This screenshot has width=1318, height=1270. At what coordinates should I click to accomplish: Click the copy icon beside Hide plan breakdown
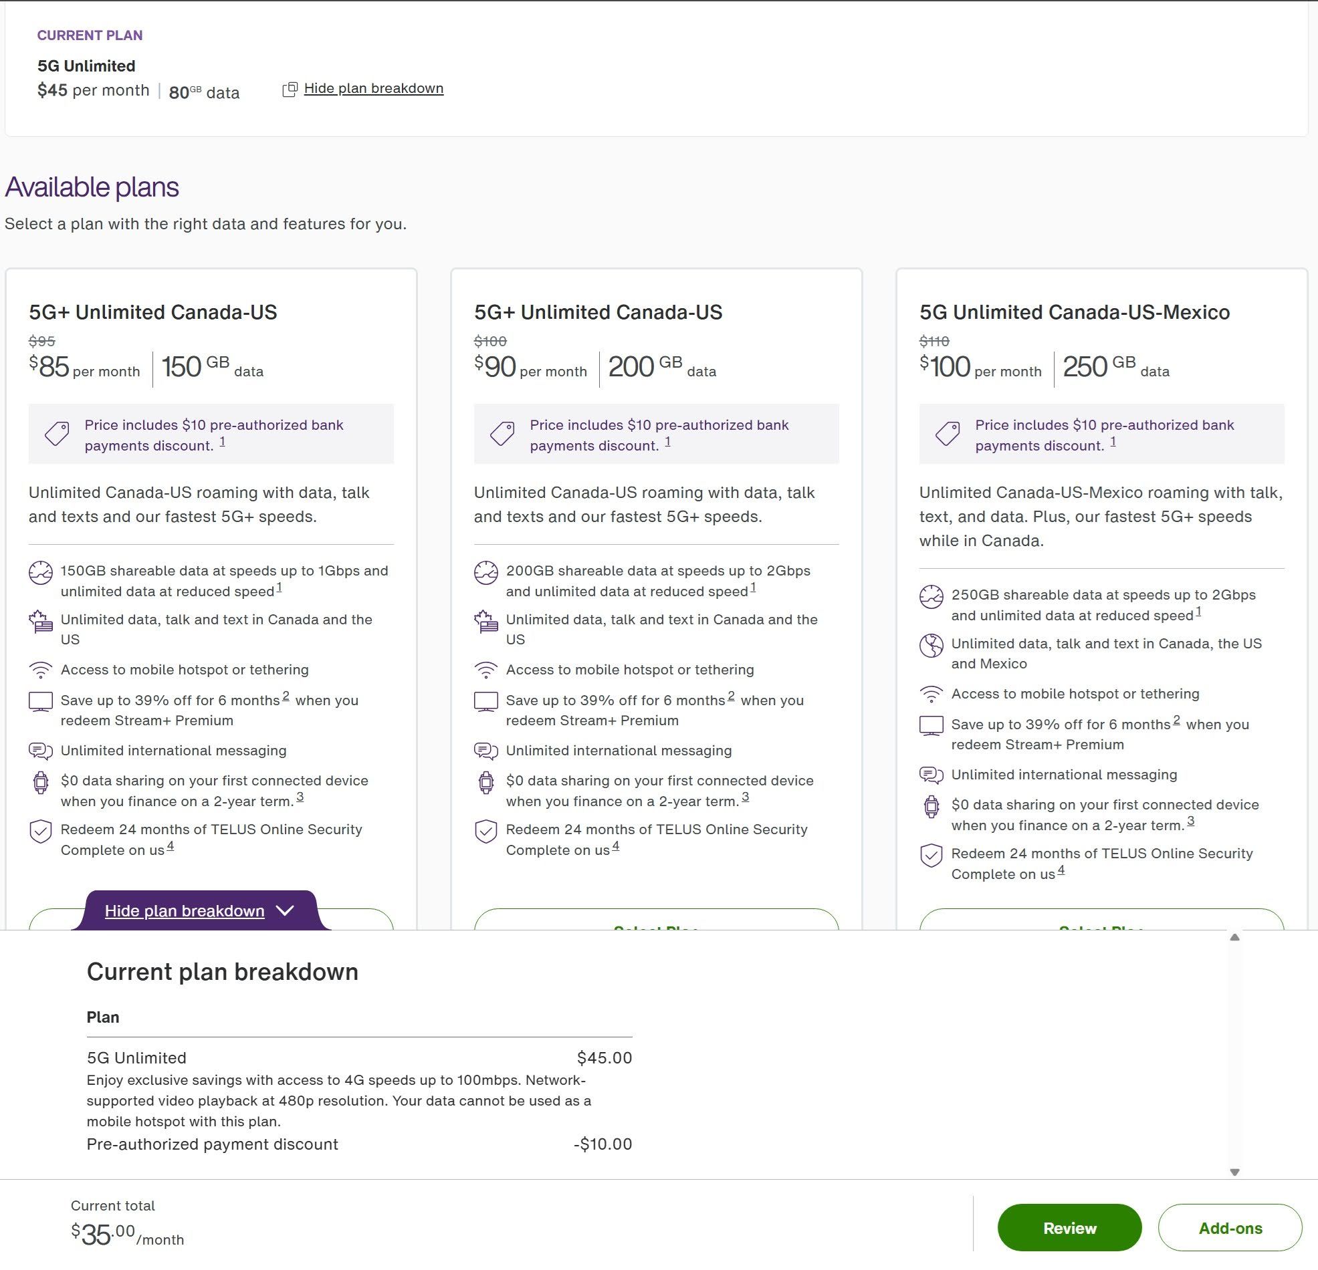coord(289,90)
